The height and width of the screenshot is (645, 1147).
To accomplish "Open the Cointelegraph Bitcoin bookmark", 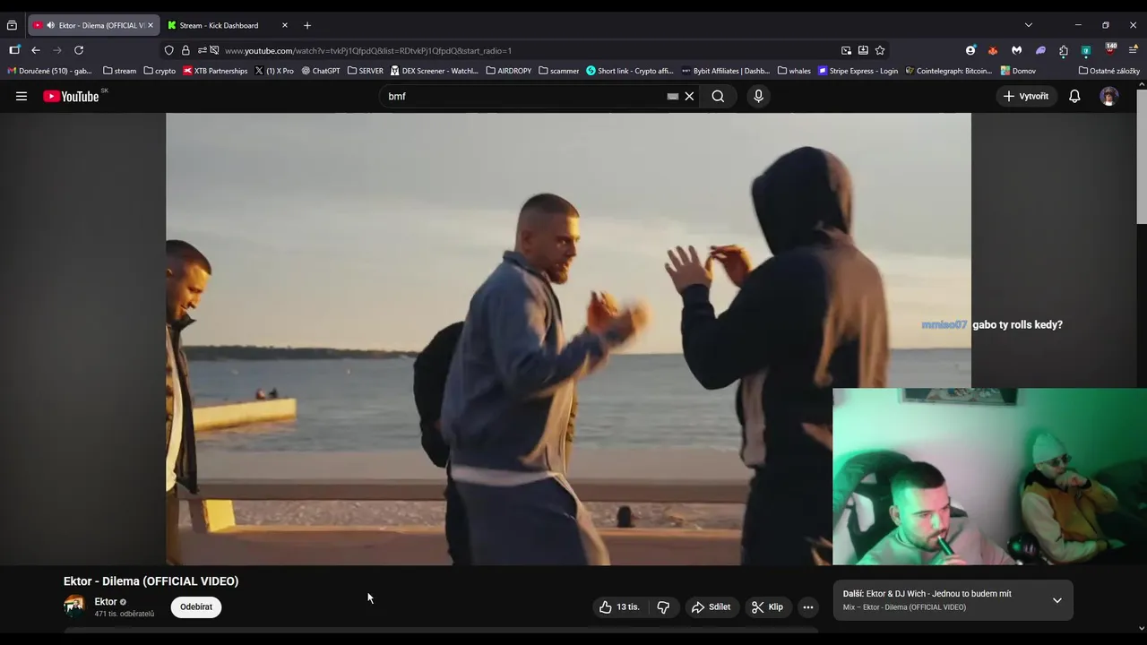I will point(949,71).
